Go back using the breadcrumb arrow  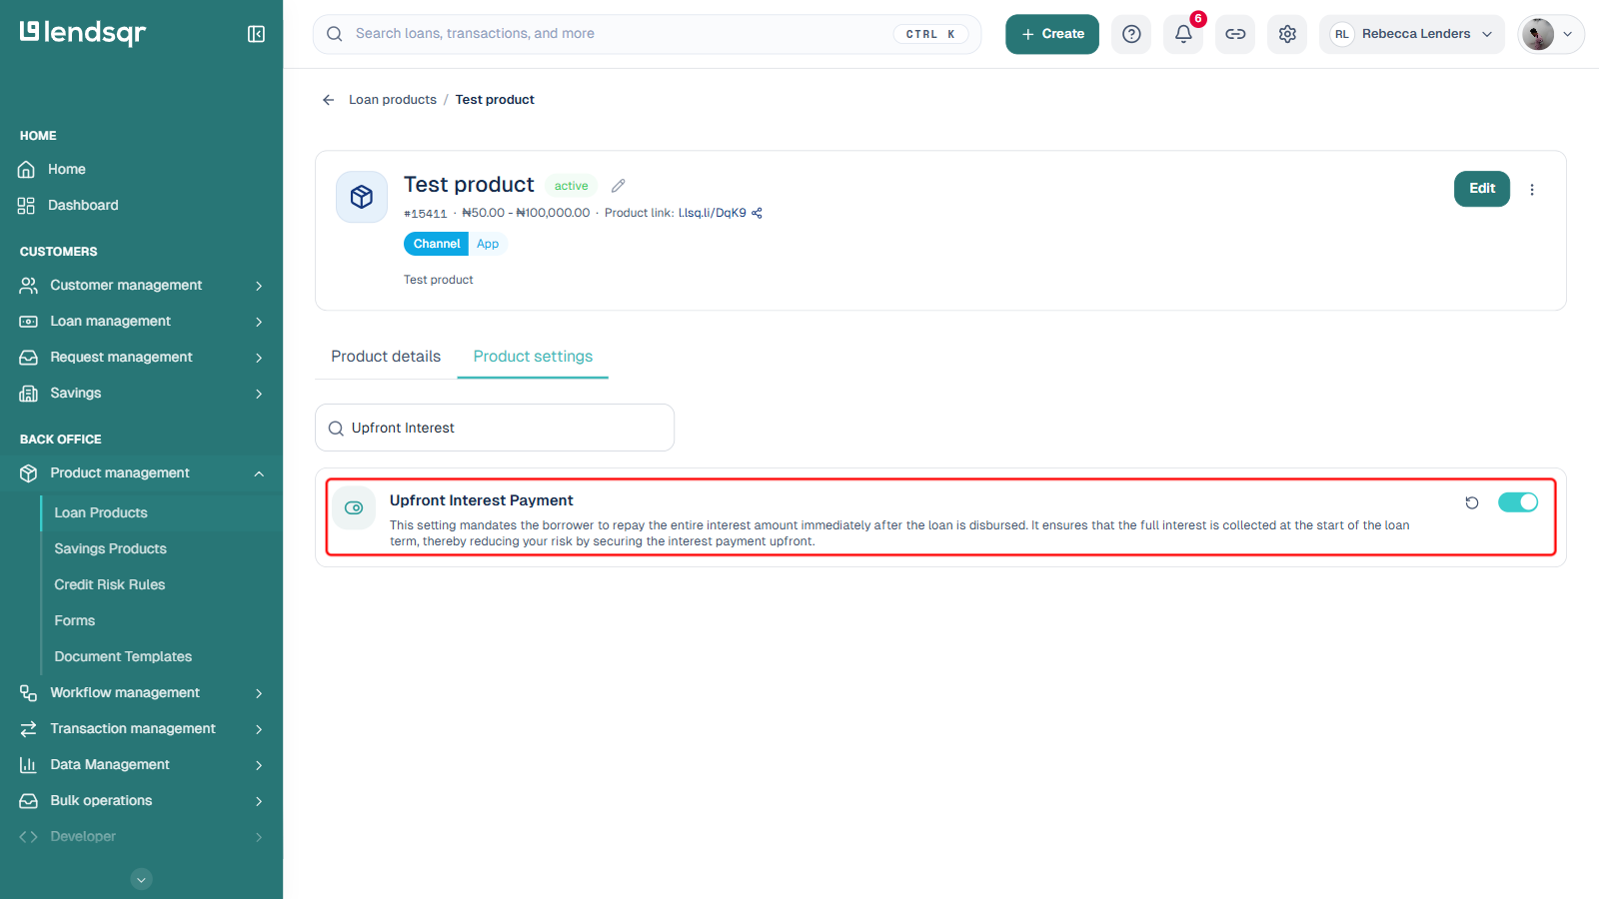[328, 100]
